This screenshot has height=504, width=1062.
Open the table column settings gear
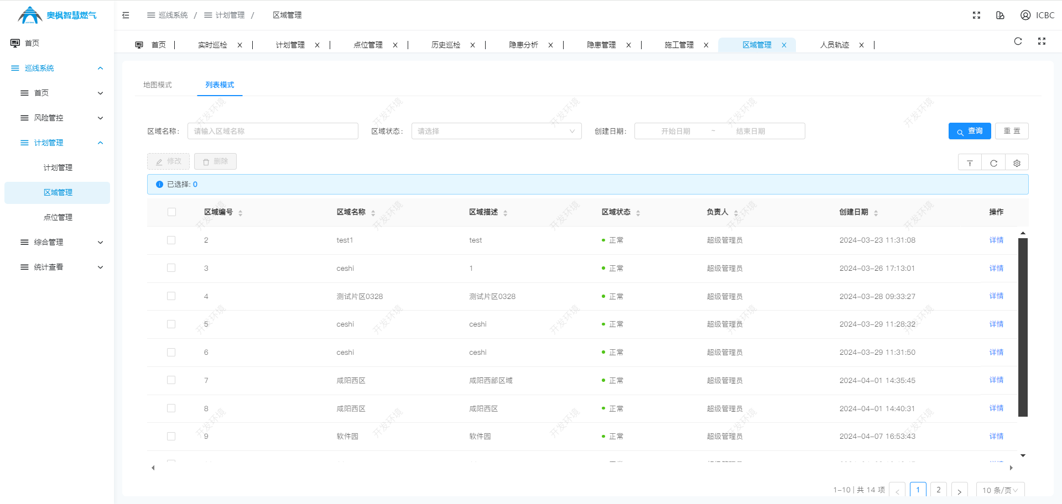click(x=1017, y=163)
